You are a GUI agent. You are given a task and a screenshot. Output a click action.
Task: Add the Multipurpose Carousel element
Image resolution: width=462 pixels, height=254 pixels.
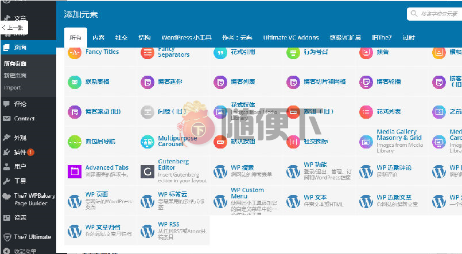[x=147, y=141]
